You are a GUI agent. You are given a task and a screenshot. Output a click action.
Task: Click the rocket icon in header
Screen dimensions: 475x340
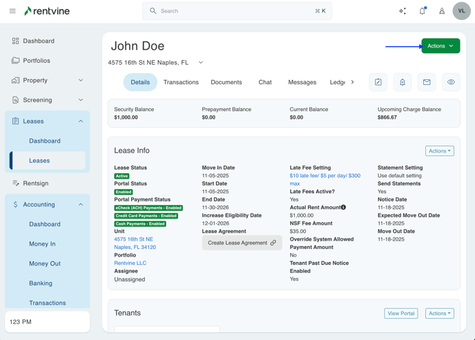point(442,11)
